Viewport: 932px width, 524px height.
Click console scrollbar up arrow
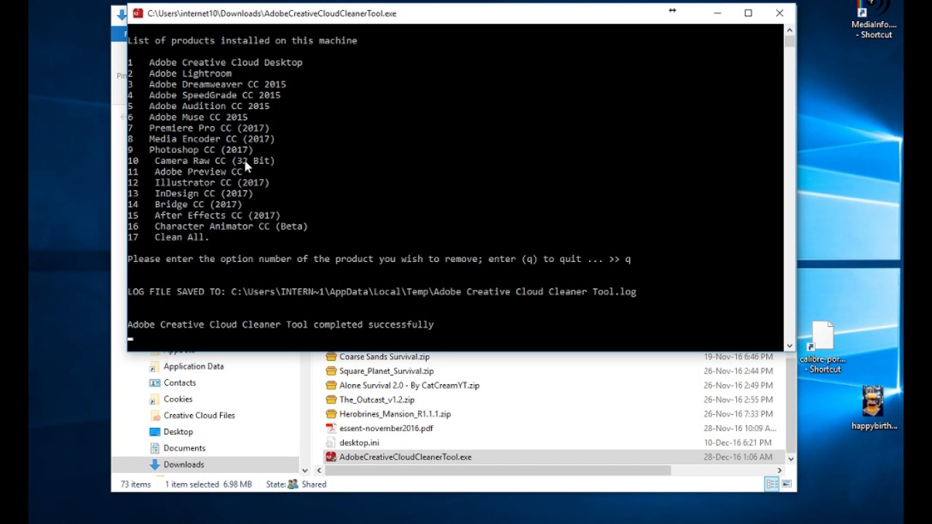pos(789,30)
